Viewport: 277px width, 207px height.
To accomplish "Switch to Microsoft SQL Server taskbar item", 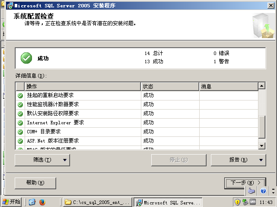I will (168, 202).
